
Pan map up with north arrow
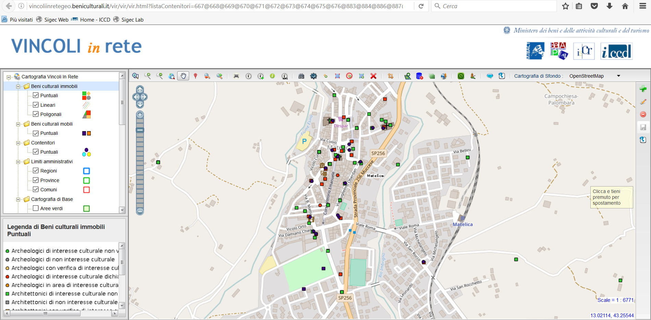pos(140,90)
